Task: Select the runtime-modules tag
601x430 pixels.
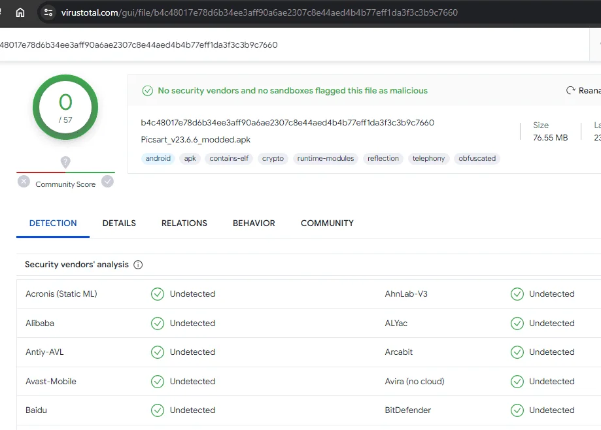Action: (326, 159)
